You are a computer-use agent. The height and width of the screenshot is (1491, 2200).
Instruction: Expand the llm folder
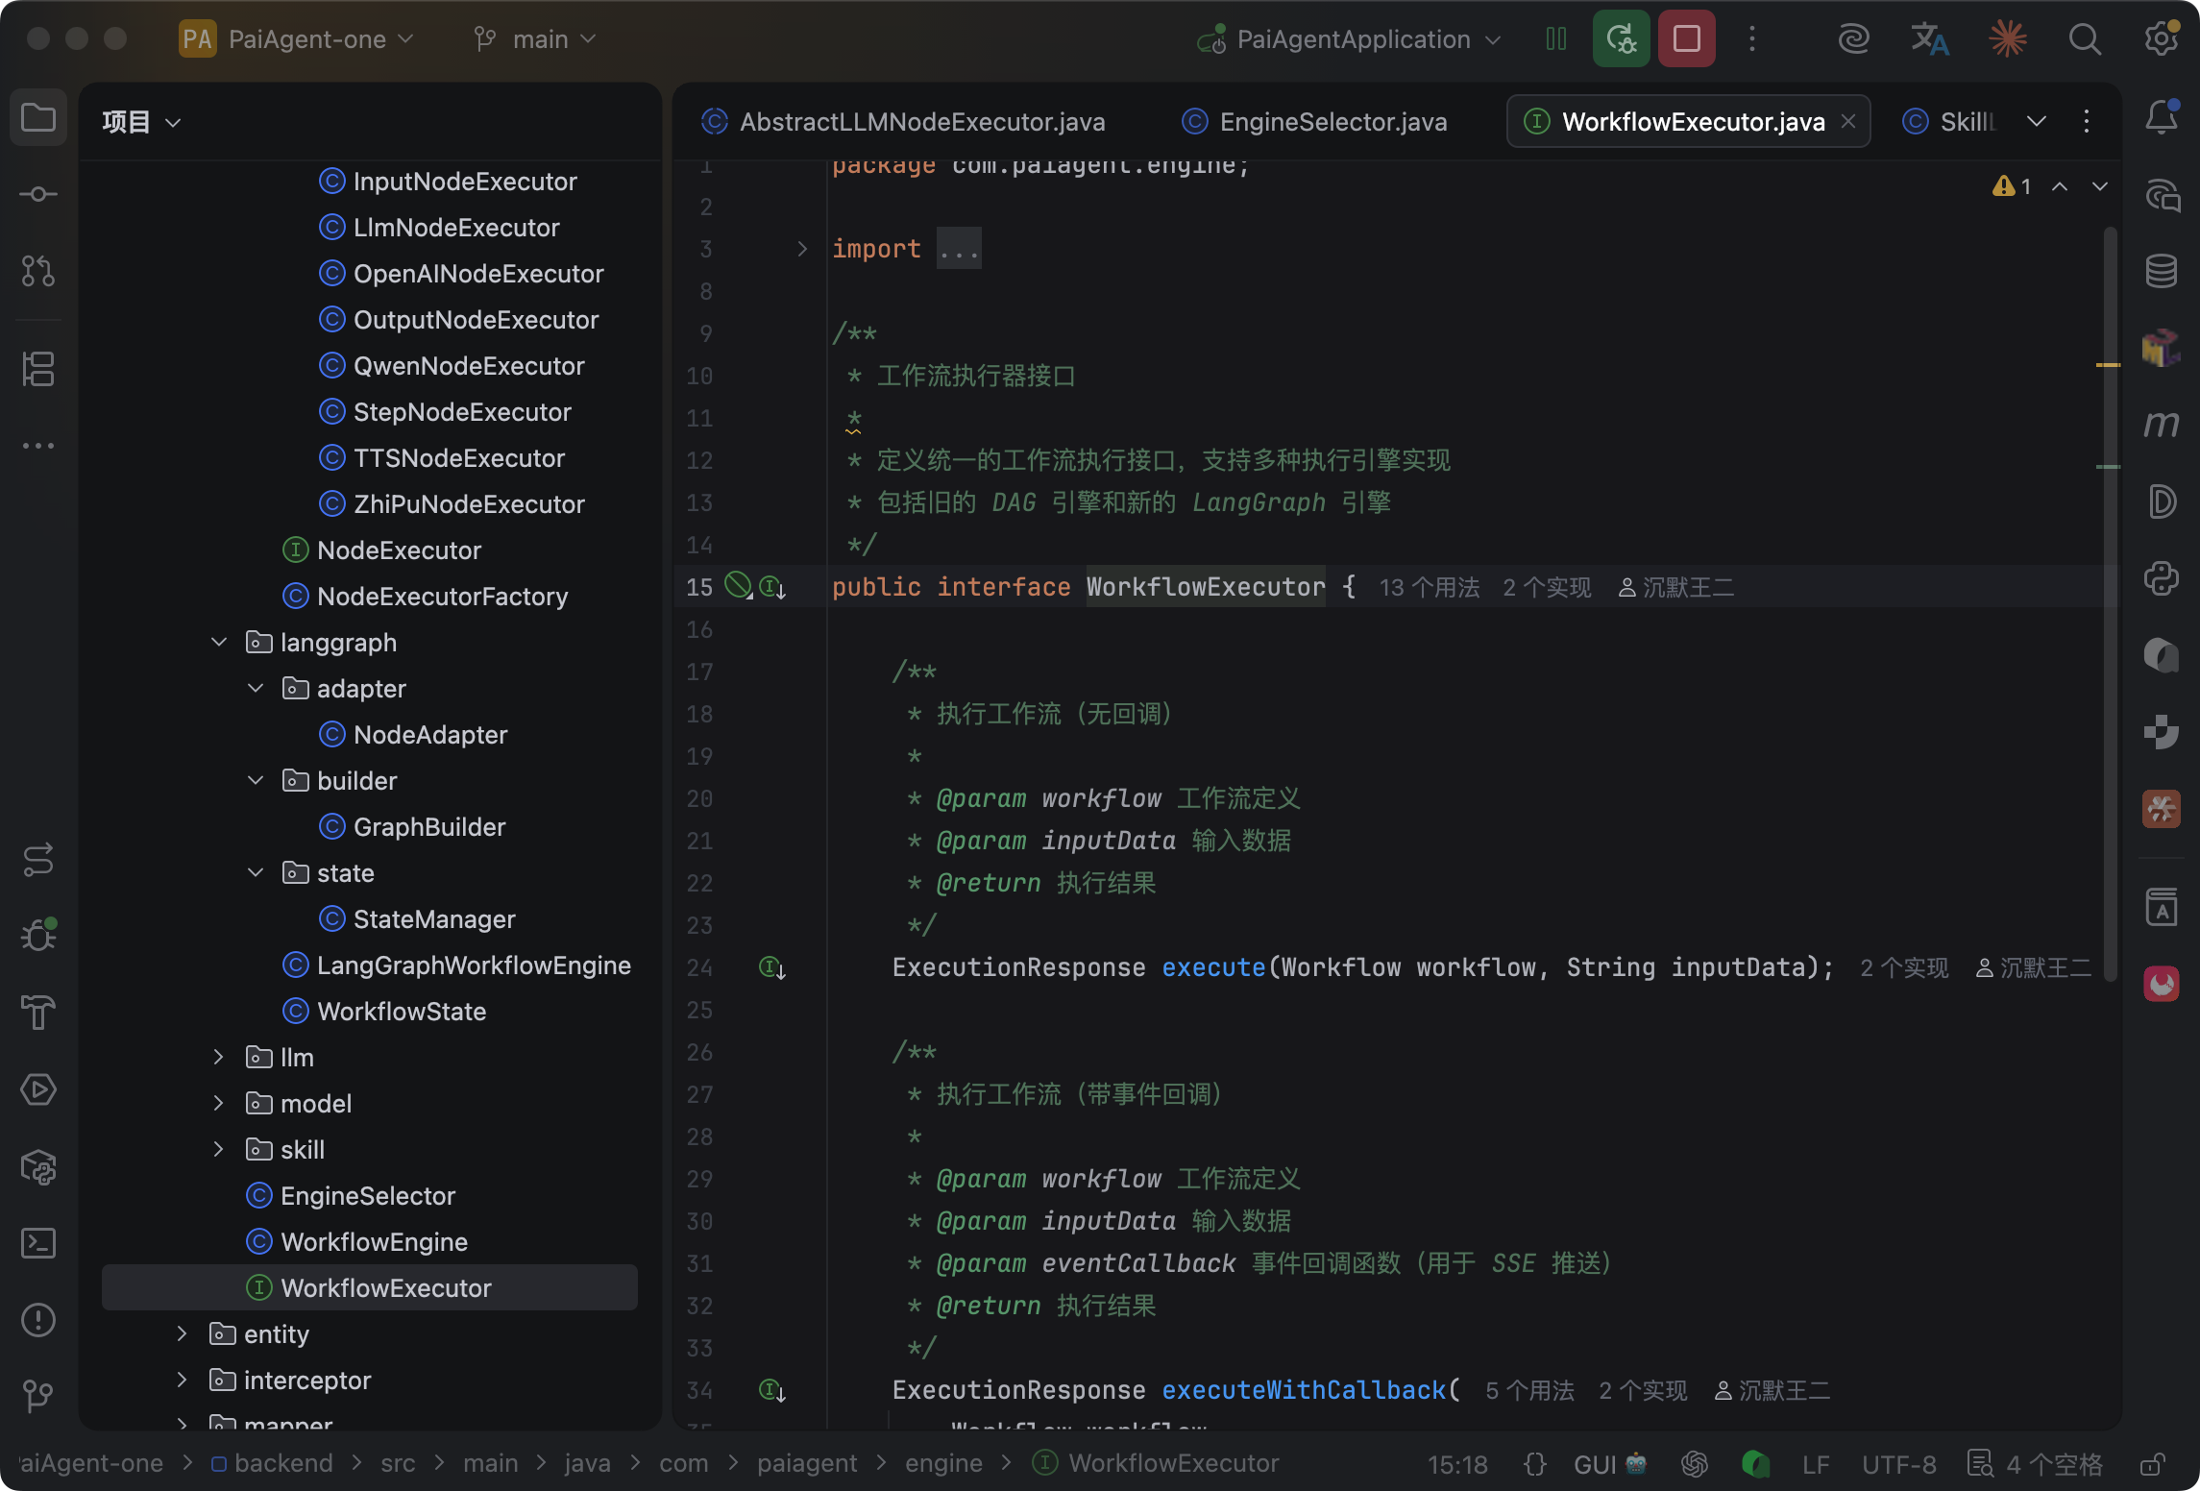tap(219, 1057)
